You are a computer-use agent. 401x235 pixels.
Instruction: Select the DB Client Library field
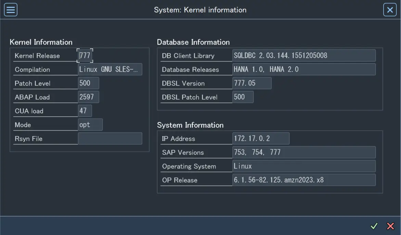tap(304, 56)
